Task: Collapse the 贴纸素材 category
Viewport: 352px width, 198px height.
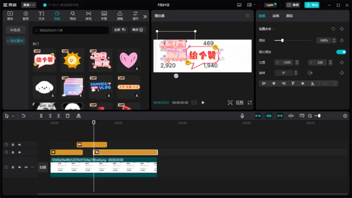Action: click(x=15, y=41)
